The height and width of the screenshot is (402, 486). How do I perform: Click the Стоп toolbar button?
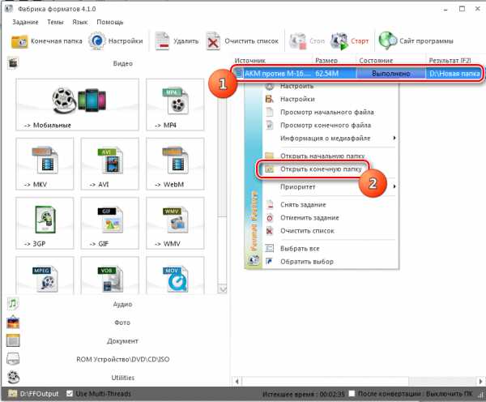pos(307,41)
